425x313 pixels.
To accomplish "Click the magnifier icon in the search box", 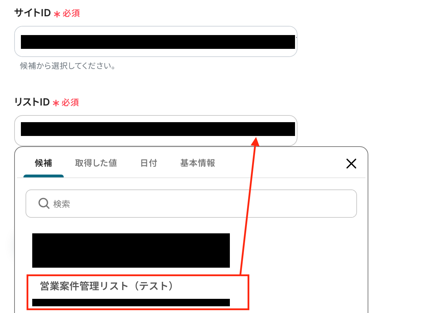I will pos(44,204).
